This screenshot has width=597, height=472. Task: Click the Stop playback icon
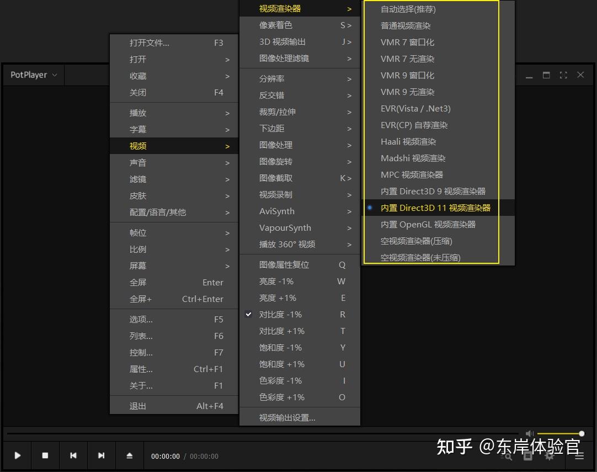[x=45, y=455]
